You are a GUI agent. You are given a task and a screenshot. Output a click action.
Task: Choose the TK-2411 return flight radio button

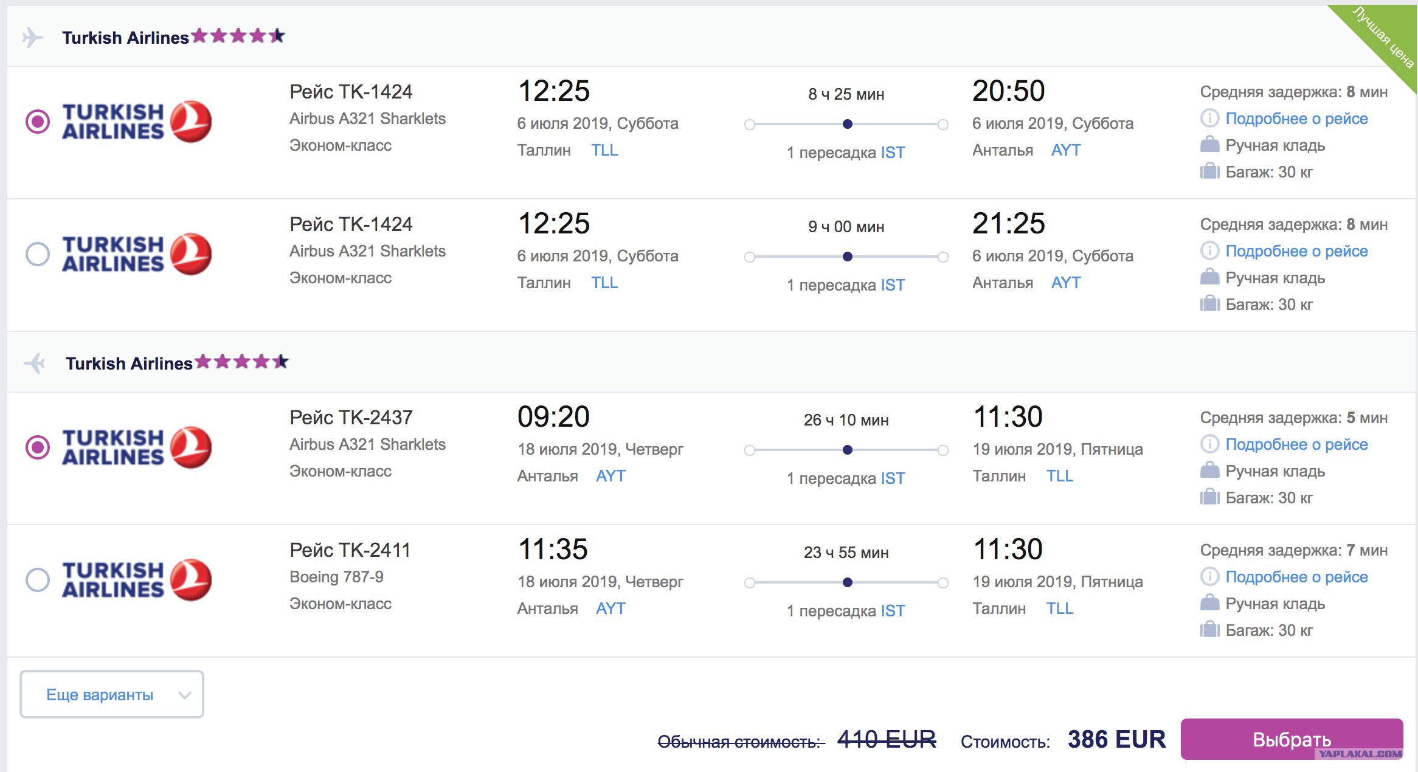(38, 580)
